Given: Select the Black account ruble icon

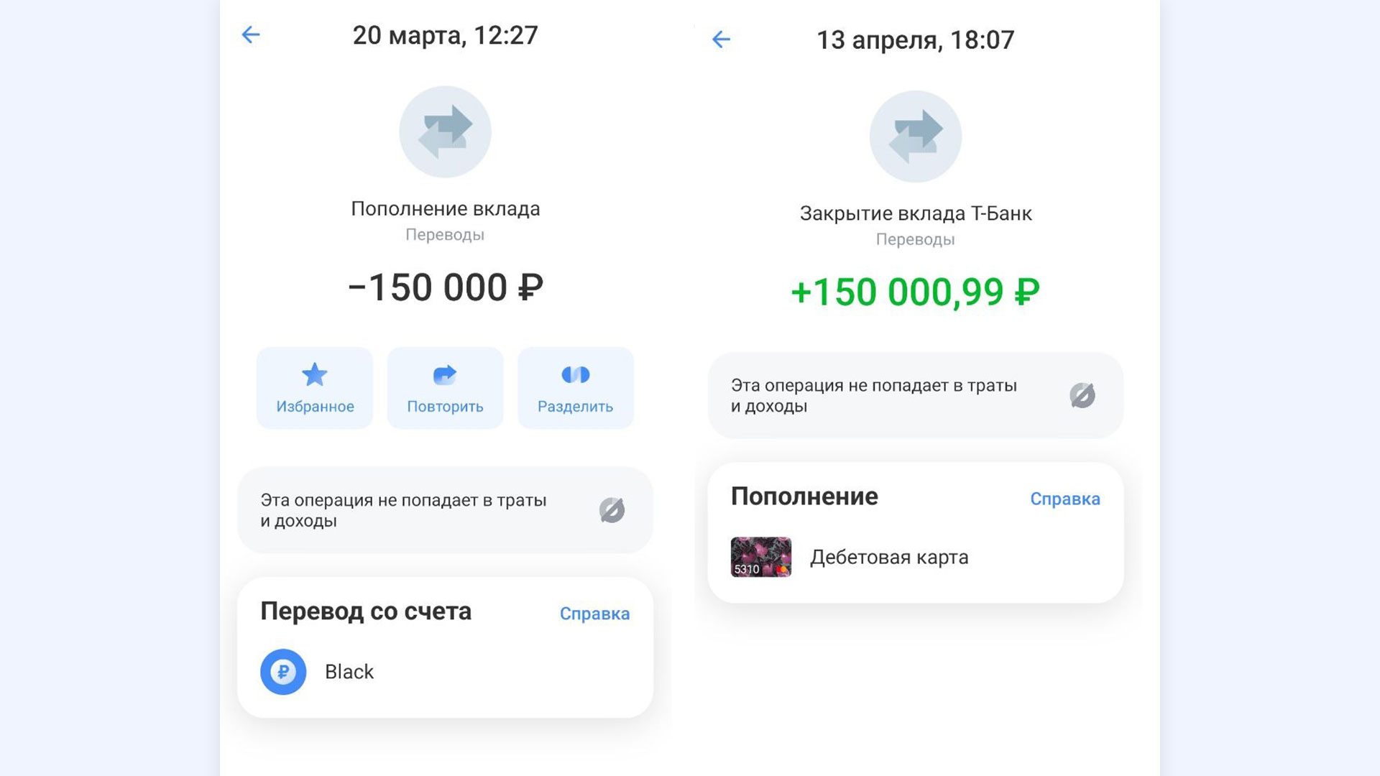Looking at the screenshot, I should coord(283,672).
